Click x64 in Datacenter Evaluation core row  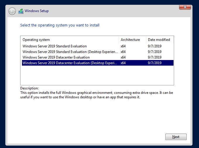(123, 57)
